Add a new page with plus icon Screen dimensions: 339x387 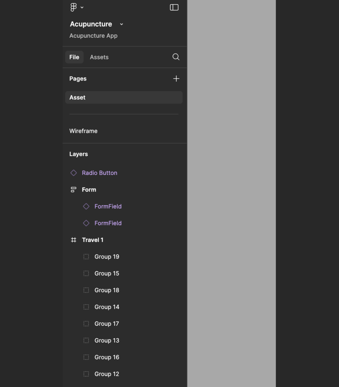[x=176, y=79]
